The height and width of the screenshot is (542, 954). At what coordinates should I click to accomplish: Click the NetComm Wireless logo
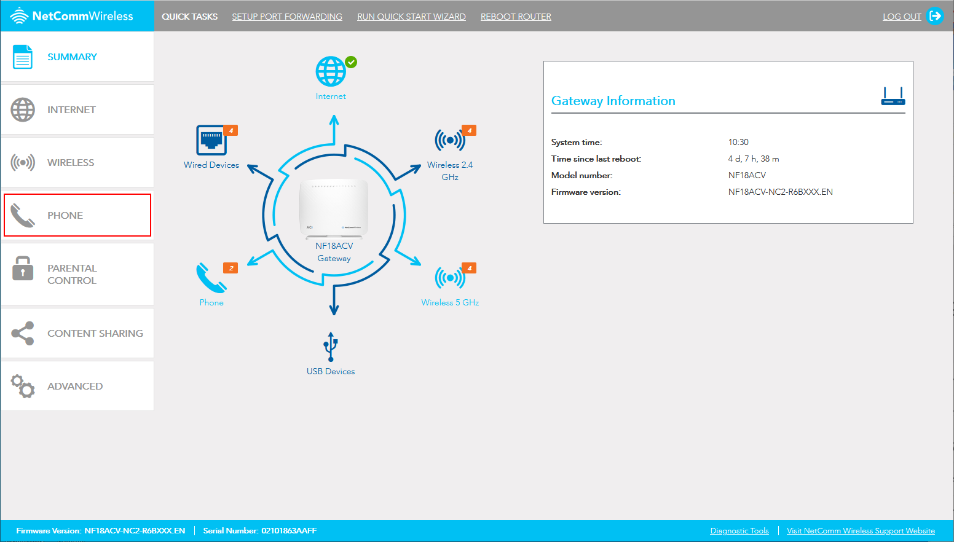point(72,16)
